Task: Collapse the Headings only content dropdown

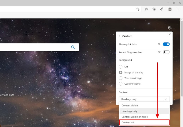Action: click(144, 99)
